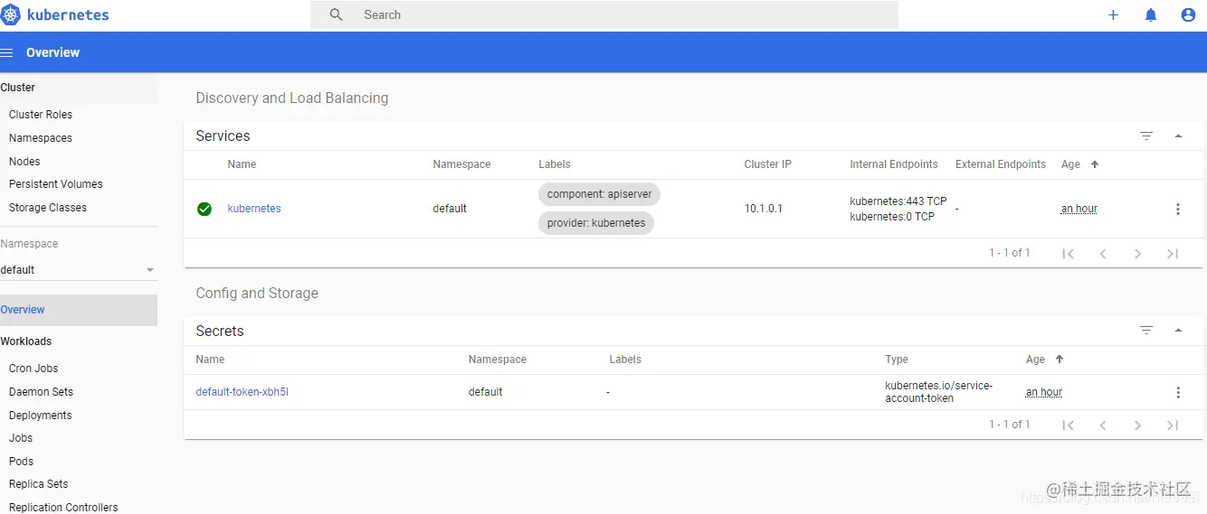
Task: Collapse the Secrets card
Action: click(x=1178, y=331)
